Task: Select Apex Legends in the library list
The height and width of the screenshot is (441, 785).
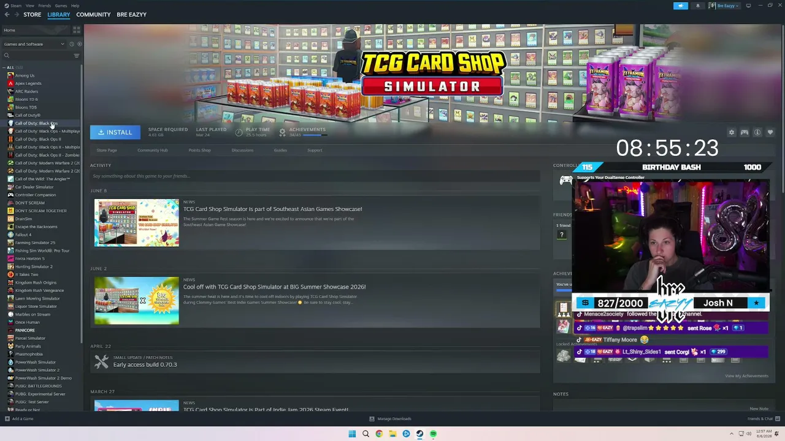Action: coord(28,83)
